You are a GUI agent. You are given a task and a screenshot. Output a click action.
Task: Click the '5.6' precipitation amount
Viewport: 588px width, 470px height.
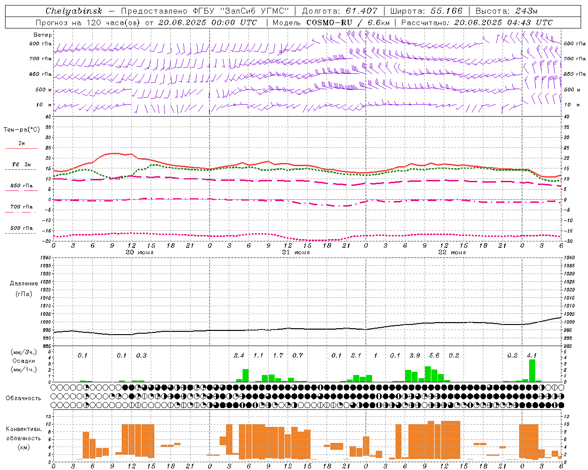tap(434, 356)
